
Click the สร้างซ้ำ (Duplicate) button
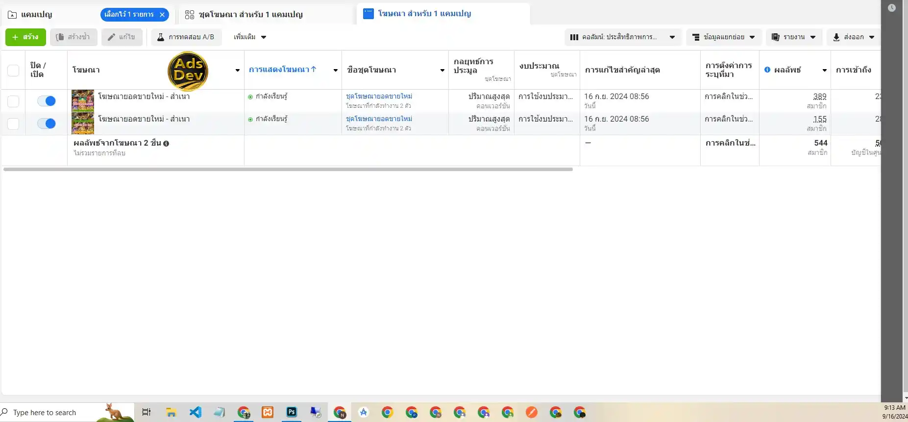[74, 37]
